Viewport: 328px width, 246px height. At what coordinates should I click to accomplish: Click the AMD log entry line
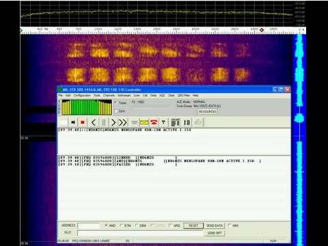pos(159,161)
